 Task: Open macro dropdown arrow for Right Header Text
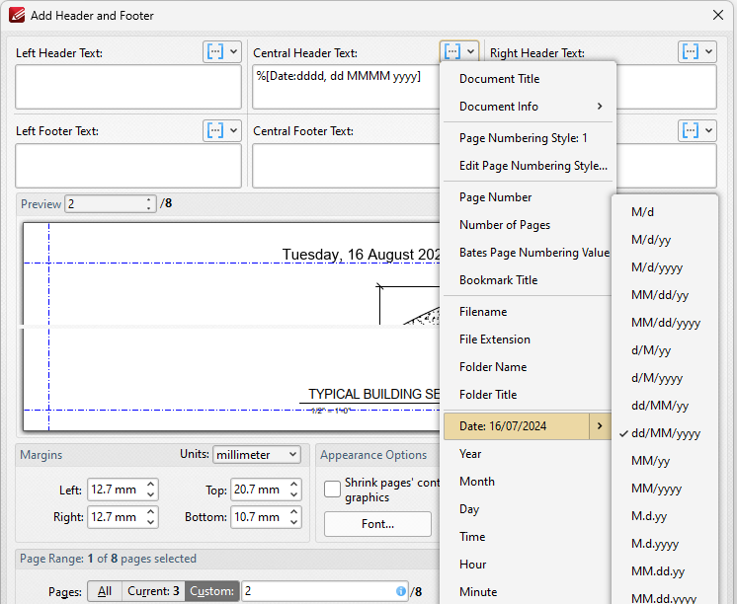click(x=708, y=51)
